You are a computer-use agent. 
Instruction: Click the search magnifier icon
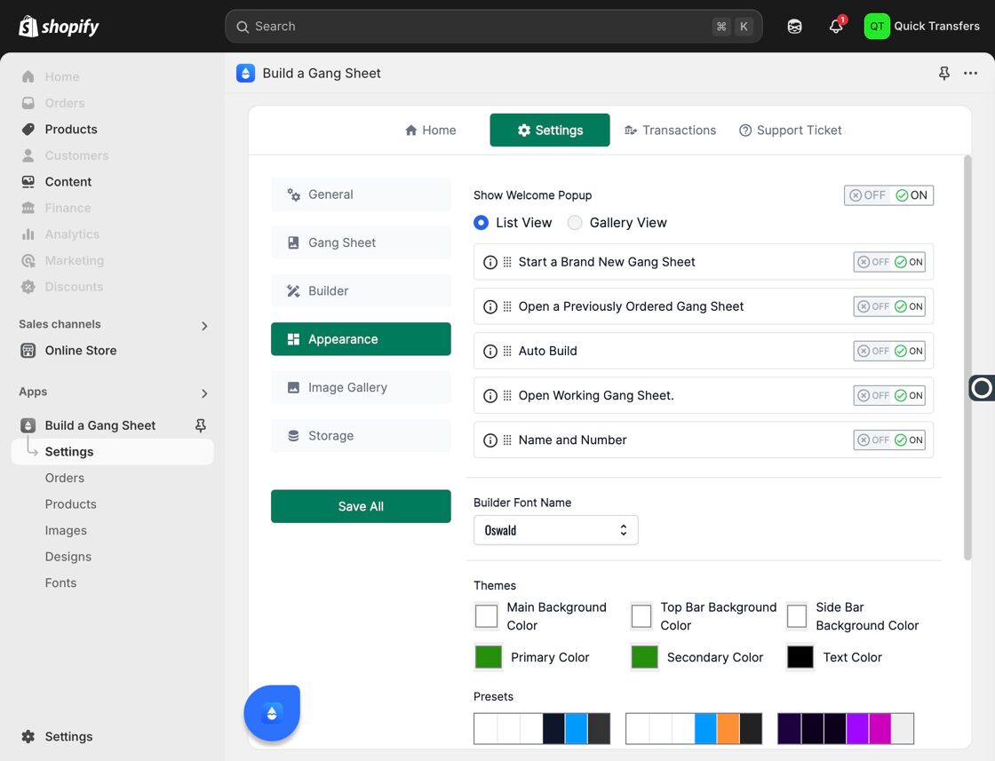click(242, 27)
